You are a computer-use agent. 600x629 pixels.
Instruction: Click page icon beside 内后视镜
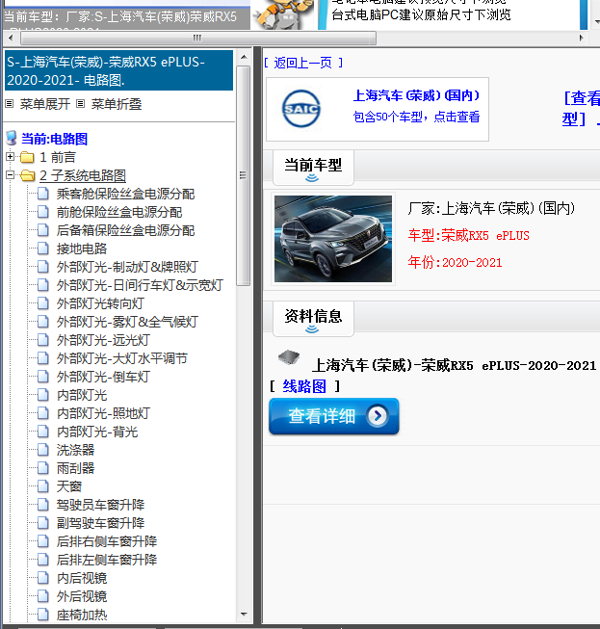pos(43,578)
